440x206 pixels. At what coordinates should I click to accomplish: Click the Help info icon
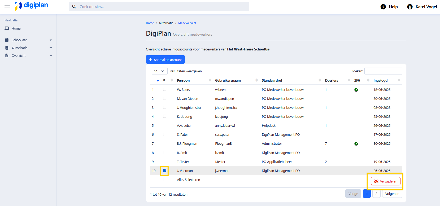click(x=383, y=7)
